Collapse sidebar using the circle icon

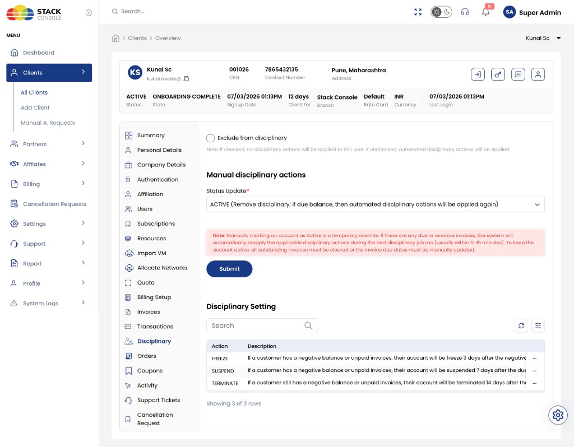(x=89, y=13)
